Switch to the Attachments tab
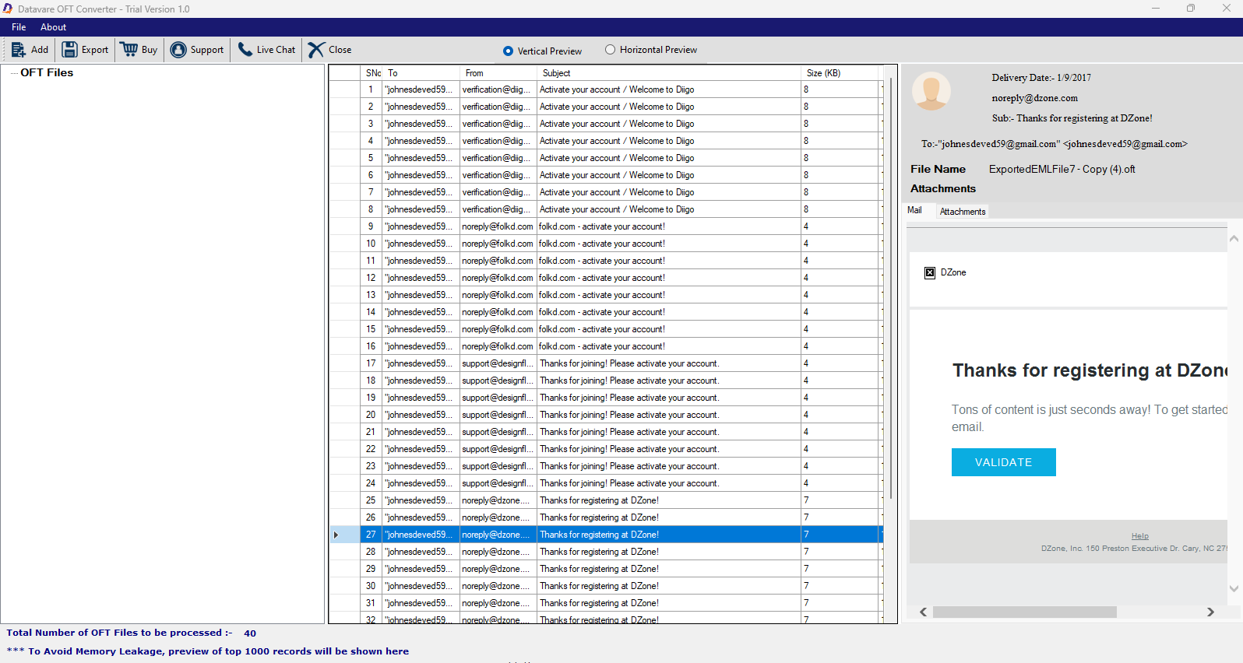Screen dimensions: 1243x663 962,212
